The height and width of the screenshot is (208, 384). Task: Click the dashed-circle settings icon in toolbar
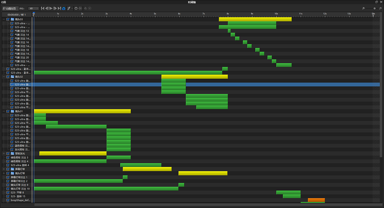coord(80,8)
